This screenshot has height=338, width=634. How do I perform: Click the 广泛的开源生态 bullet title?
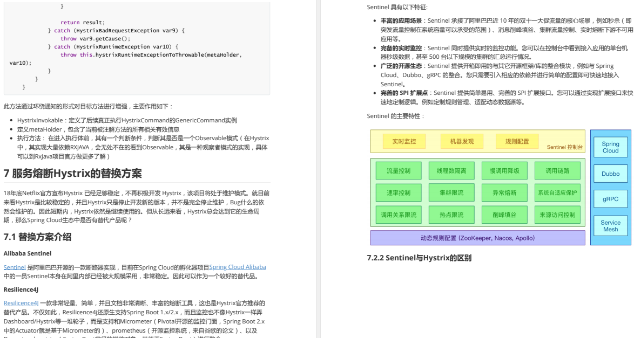[401, 66]
